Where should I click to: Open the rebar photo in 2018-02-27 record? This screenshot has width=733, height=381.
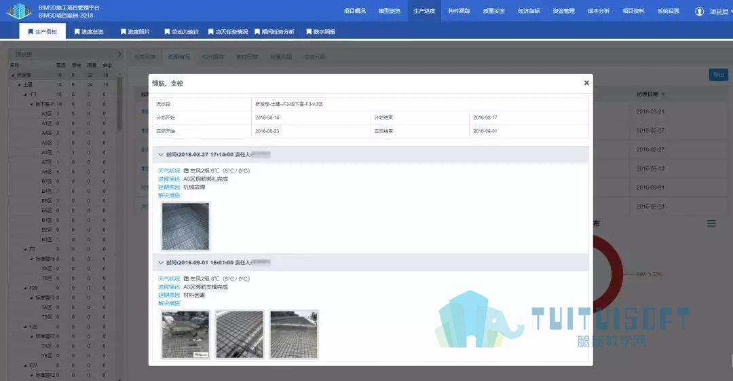coord(185,227)
